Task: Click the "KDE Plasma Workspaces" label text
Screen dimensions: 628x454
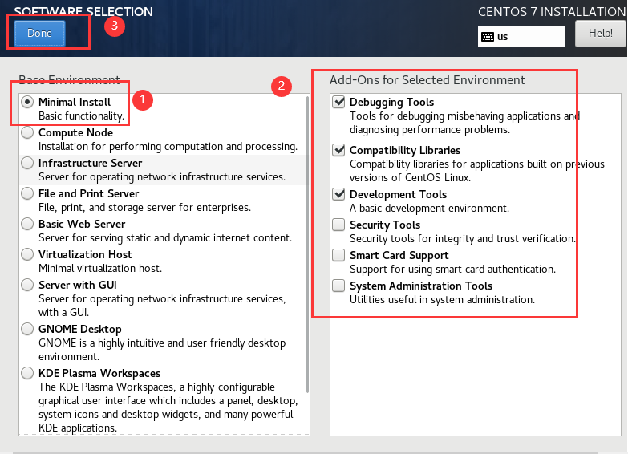Action: 99,374
